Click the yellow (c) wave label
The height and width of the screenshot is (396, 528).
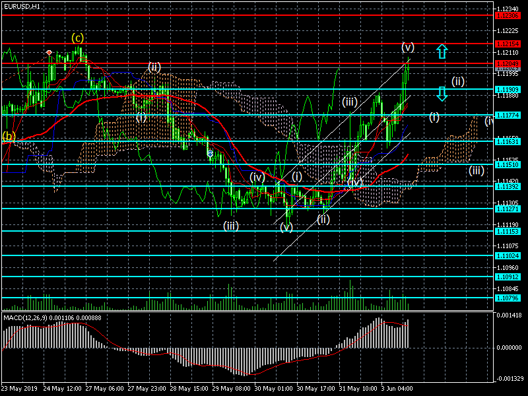point(78,38)
